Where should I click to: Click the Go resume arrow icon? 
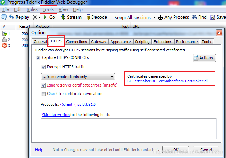click(45, 17)
